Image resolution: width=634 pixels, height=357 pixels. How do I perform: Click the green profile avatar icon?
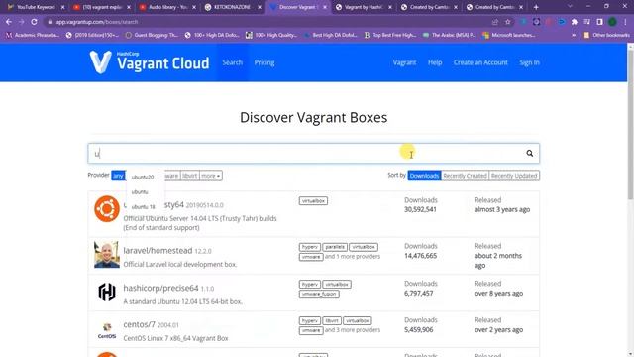[x=612, y=22]
